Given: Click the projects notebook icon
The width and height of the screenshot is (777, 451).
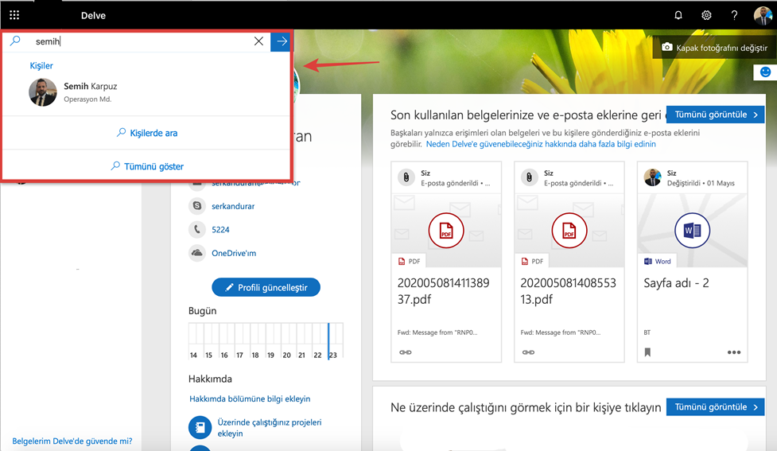Looking at the screenshot, I should pyautogui.click(x=200, y=427).
